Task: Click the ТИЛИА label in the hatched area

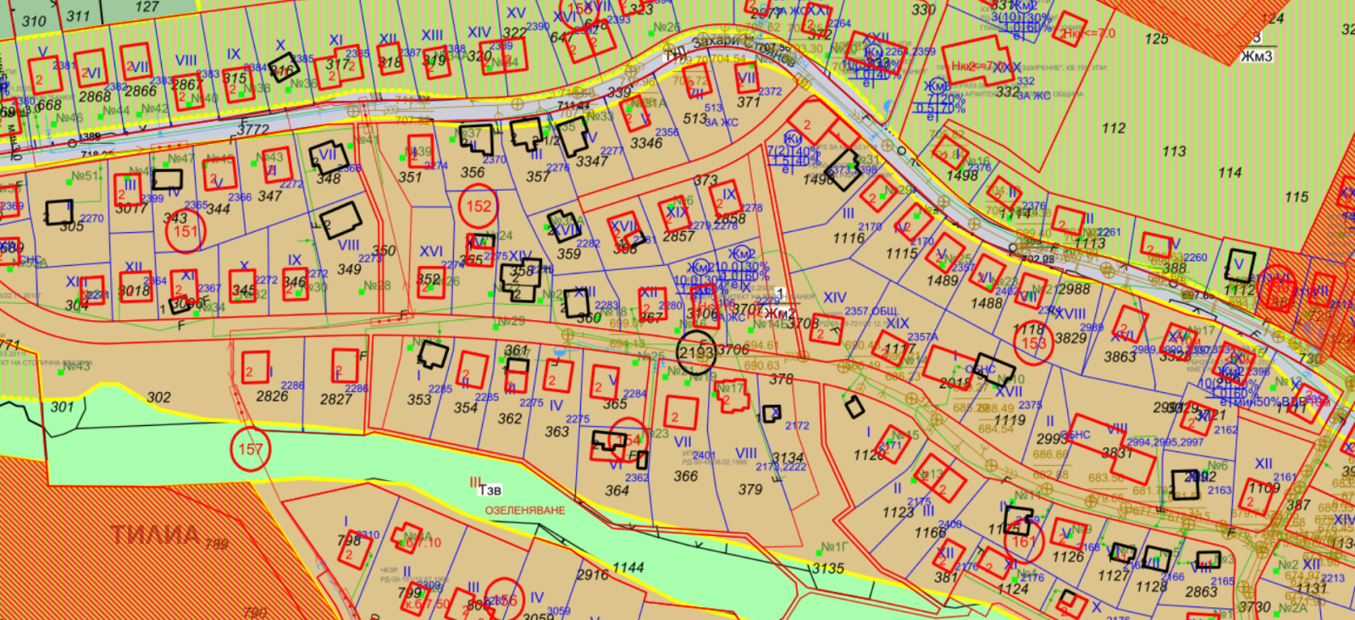Action: coord(157,534)
